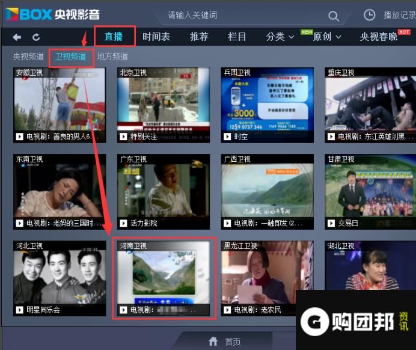Play the 河南卫视 drama play icon

coord(123,310)
